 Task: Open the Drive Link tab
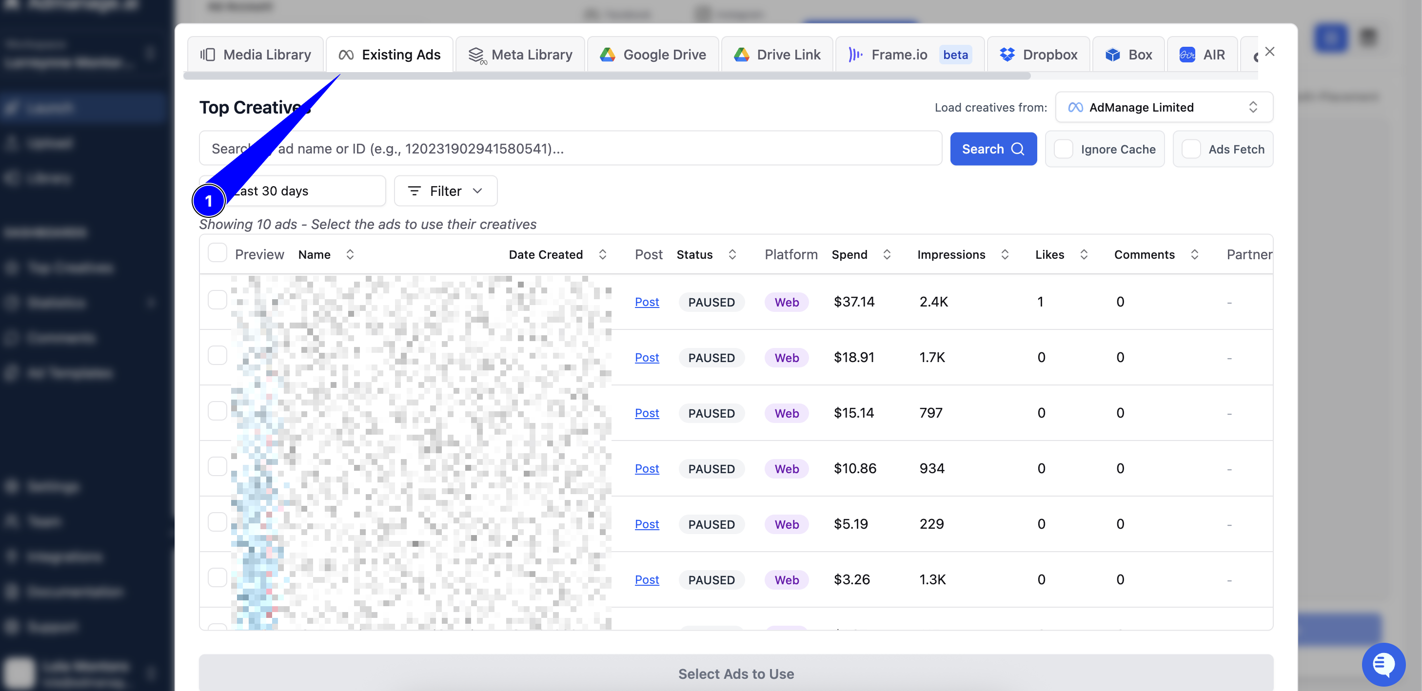coord(777,55)
